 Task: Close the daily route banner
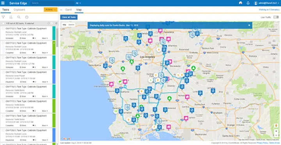(249, 25)
